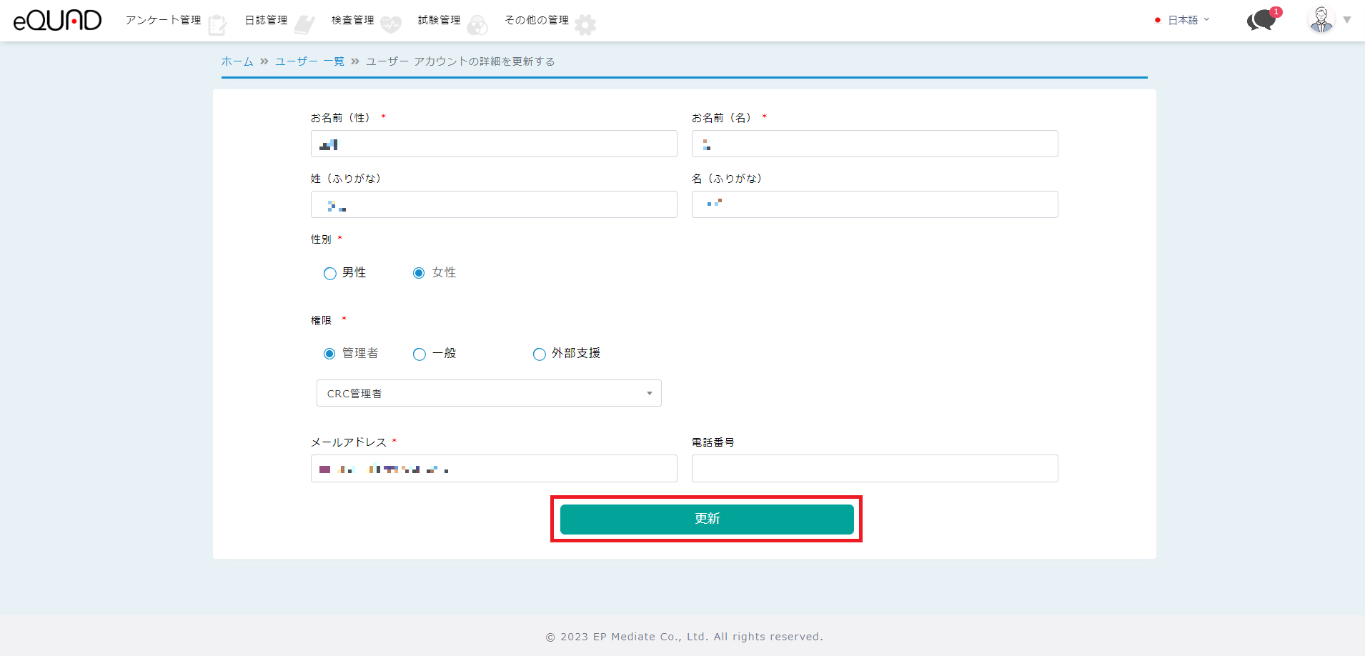
Task: Click the user avatar icon
Action: pyautogui.click(x=1321, y=20)
